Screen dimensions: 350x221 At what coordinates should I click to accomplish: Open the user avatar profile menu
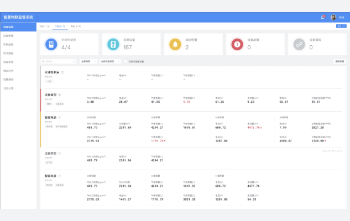[x=333, y=17]
